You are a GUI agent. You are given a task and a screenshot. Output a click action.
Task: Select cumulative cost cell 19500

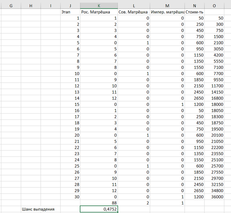click(x=214, y=129)
